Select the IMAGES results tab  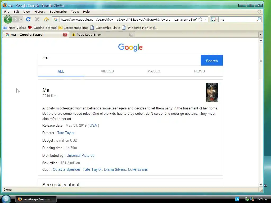pos(153,71)
